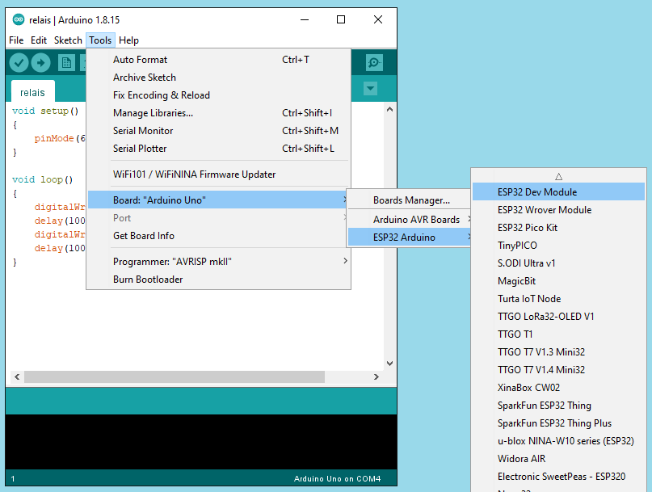Minimize the Arduino window
The width and height of the screenshot is (652, 492).
point(305,19)
